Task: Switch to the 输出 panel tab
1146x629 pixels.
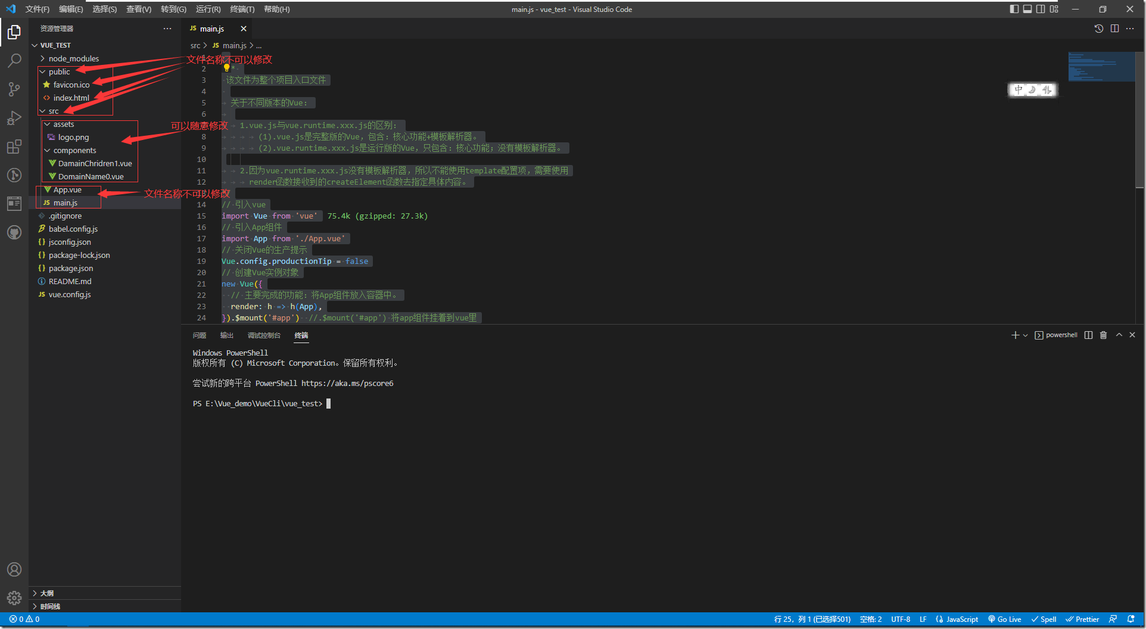Action: (x=227, y=335)
